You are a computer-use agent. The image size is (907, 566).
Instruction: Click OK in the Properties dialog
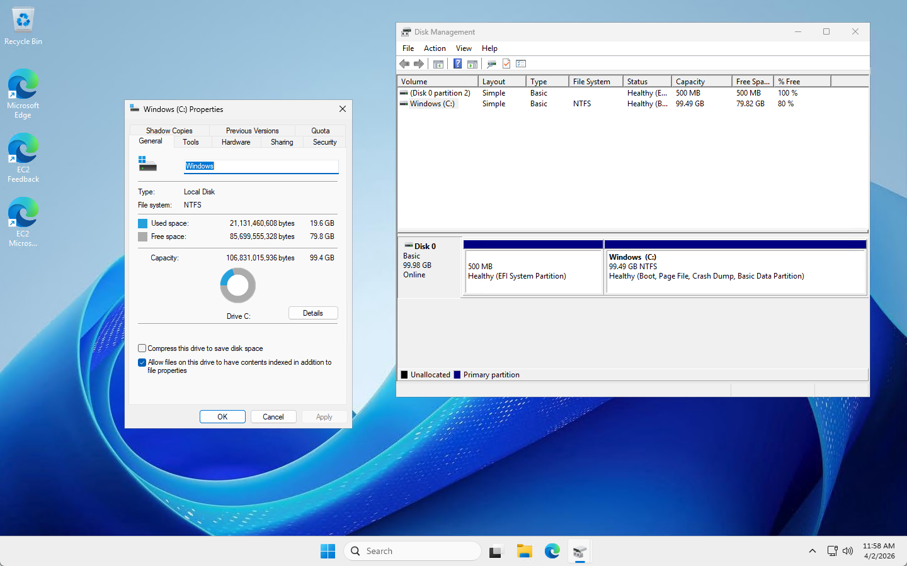[x=222, y=417]
